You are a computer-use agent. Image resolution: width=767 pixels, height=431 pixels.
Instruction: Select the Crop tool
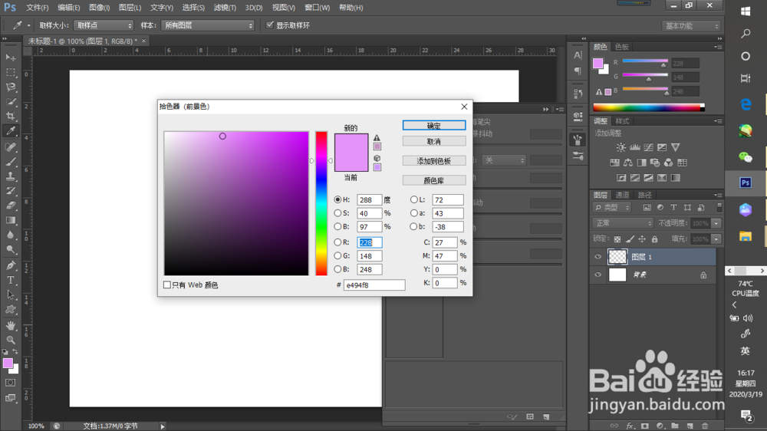click(10, 117)
